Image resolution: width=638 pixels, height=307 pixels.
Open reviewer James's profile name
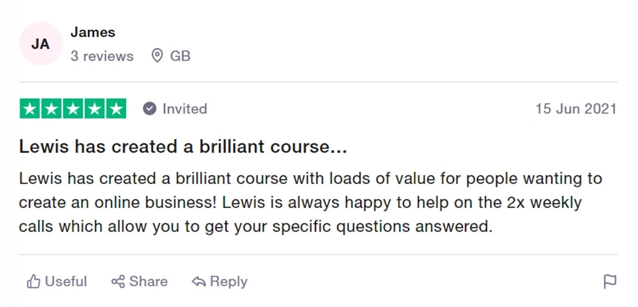(93, 32)
